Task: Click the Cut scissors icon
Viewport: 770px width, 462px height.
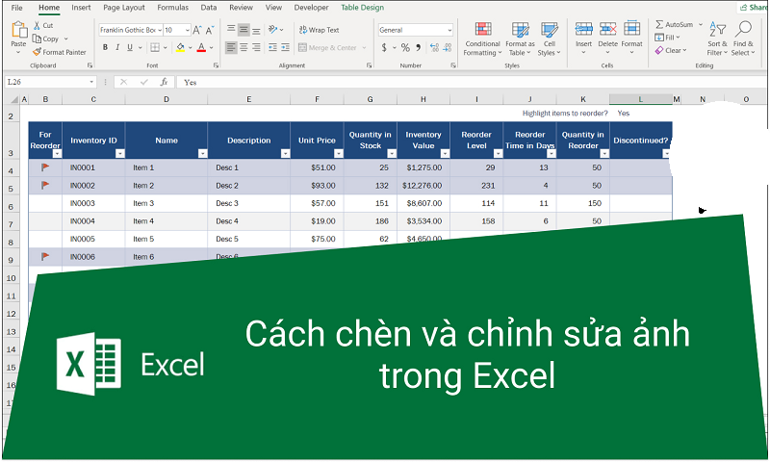Action: (37, 25)
